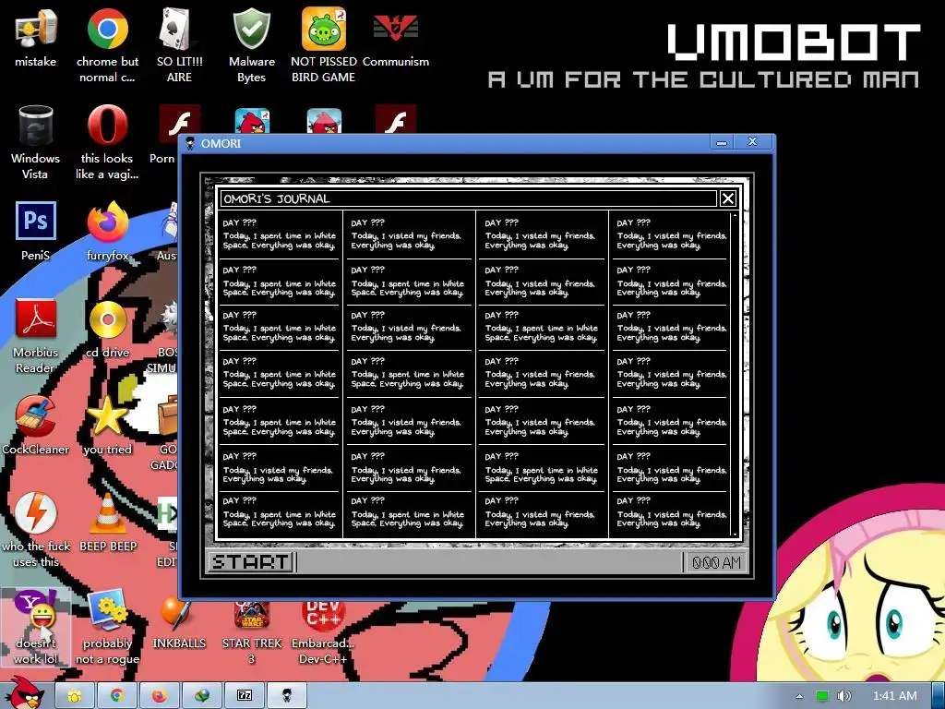945x709 pixels.
Task: Close the OMORI game window
Action: 752,141
